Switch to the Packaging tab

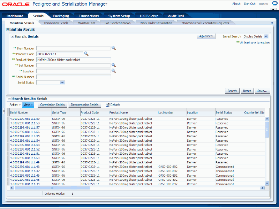[61, 16]
